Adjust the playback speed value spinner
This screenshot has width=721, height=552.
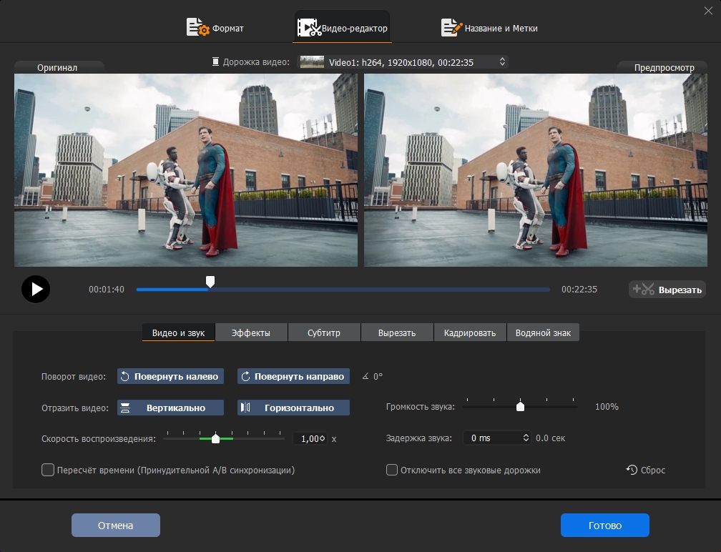(x=322, y=438)
